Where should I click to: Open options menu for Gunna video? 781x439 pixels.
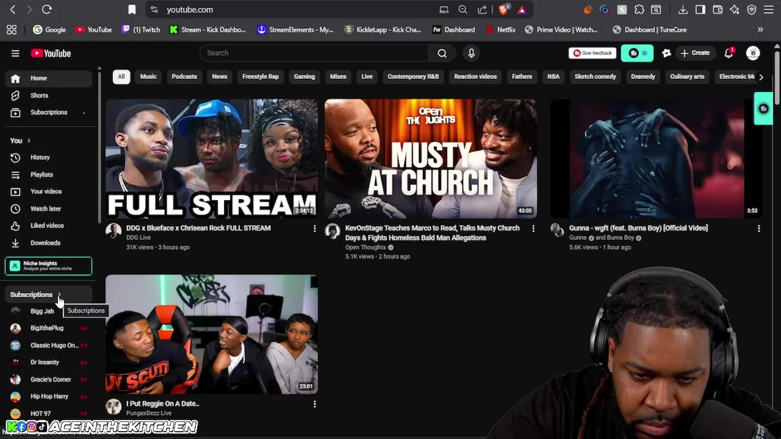758,229
